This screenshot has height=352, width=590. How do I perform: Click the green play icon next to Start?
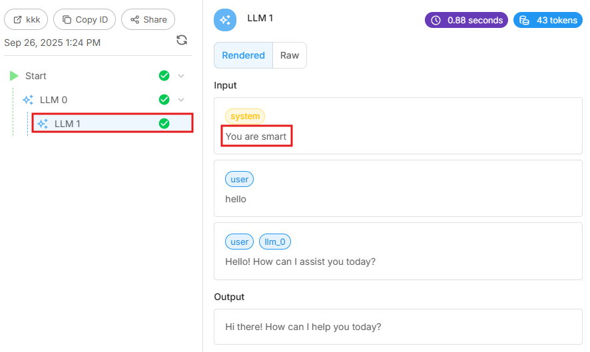14,76
